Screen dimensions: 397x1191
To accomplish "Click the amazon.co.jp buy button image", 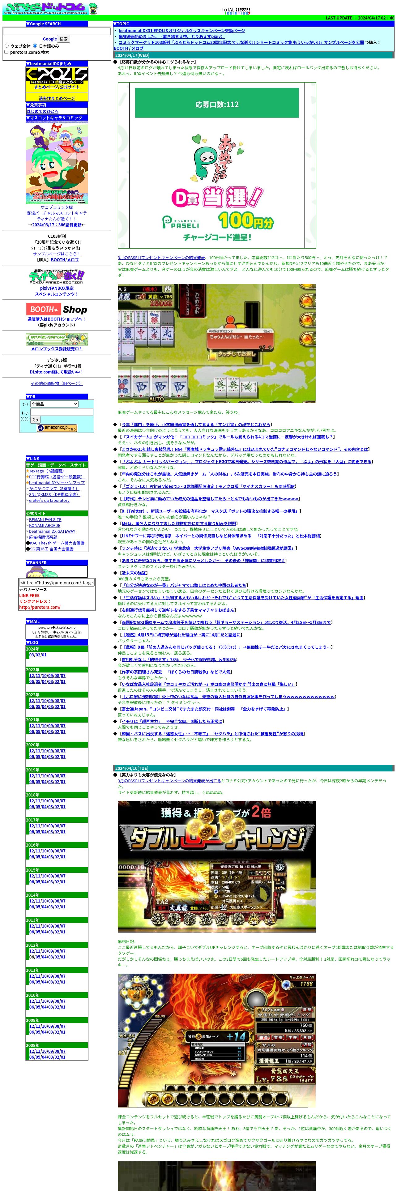I will 57,428.
